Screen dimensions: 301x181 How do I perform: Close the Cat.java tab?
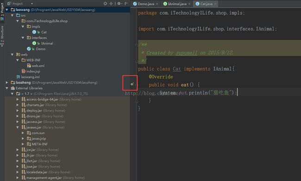tap(215, 4)
